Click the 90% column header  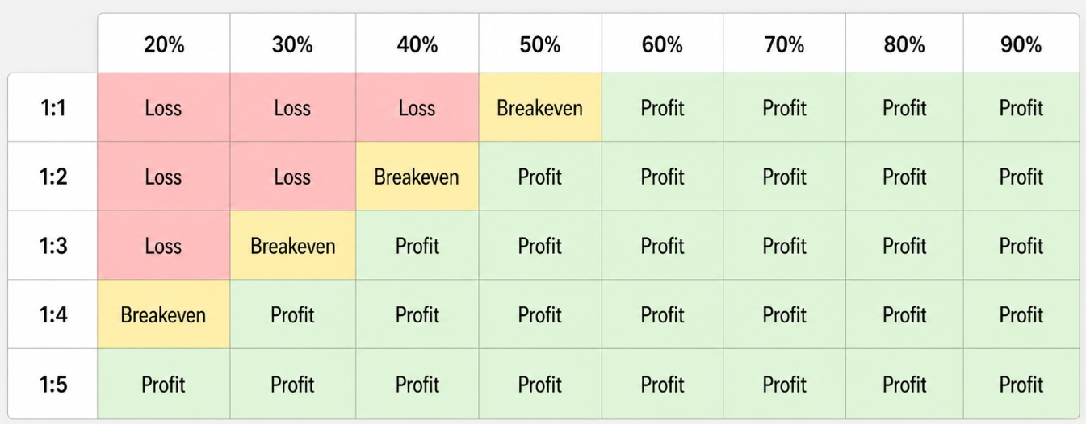point(1021,45)
